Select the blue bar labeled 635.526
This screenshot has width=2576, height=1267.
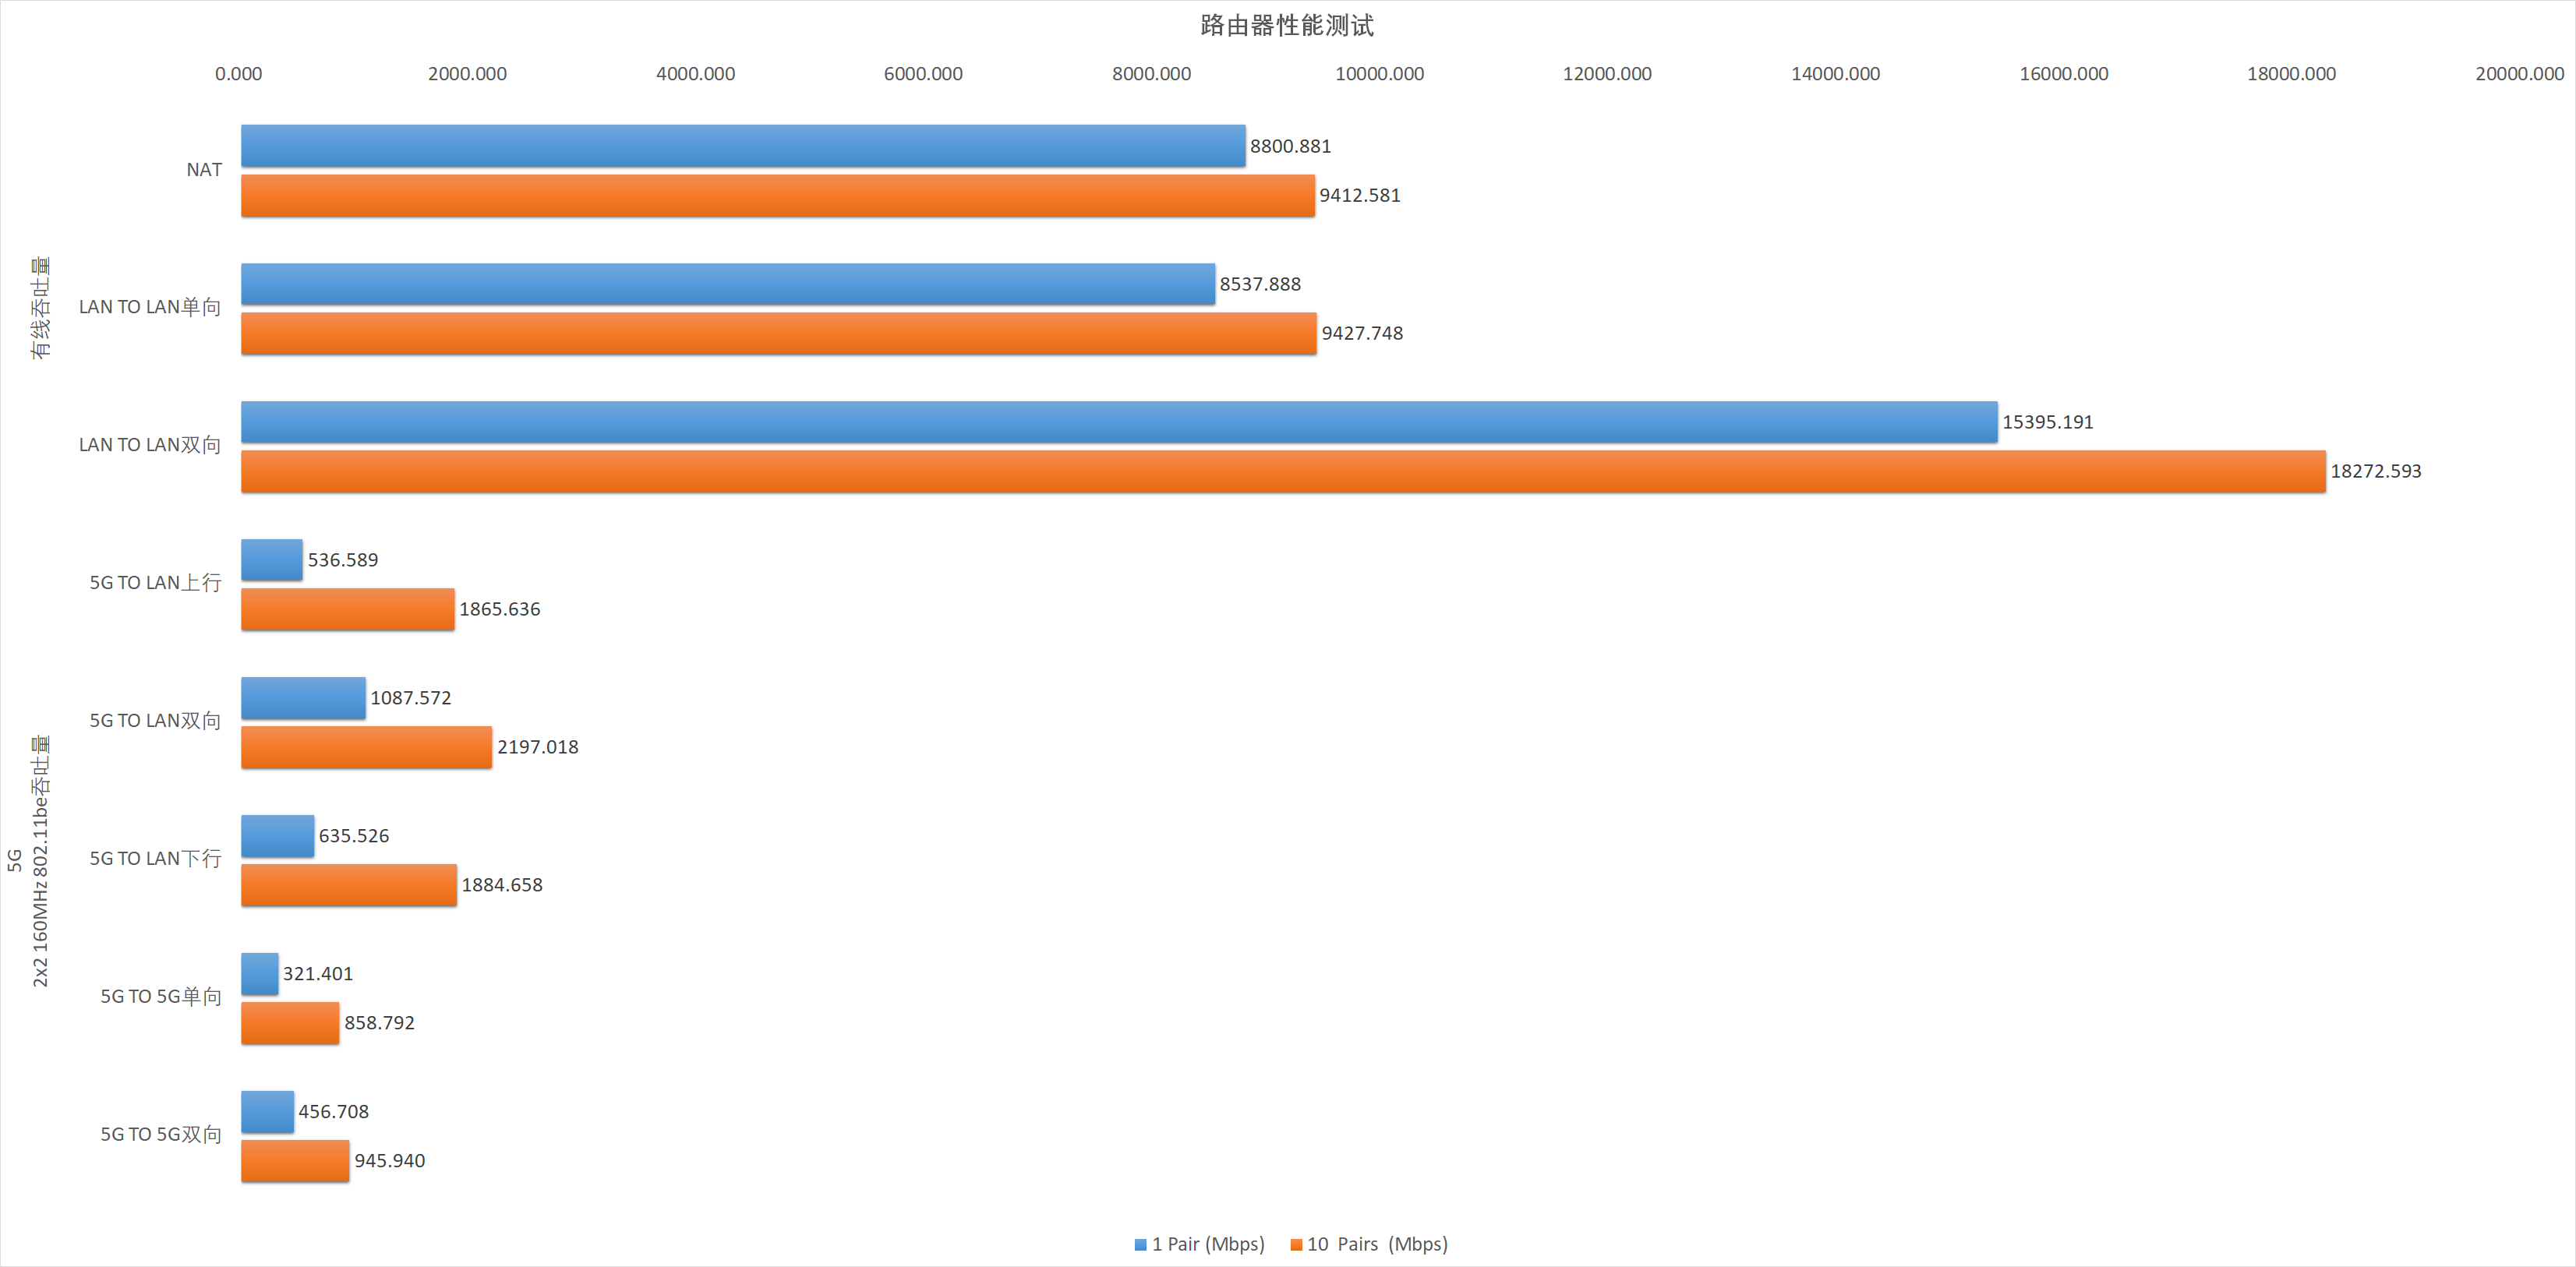coord(277,836)
